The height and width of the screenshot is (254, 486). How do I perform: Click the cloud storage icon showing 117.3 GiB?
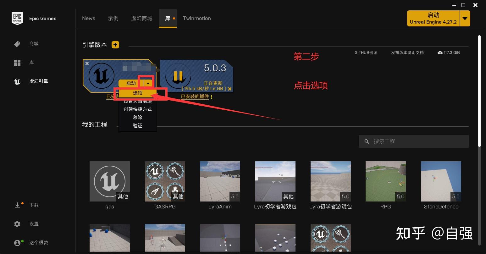coord(439,52)
